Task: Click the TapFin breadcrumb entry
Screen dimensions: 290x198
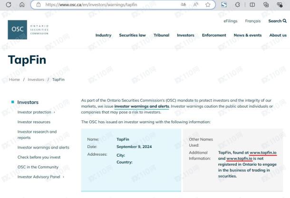Action: (58, 79)
